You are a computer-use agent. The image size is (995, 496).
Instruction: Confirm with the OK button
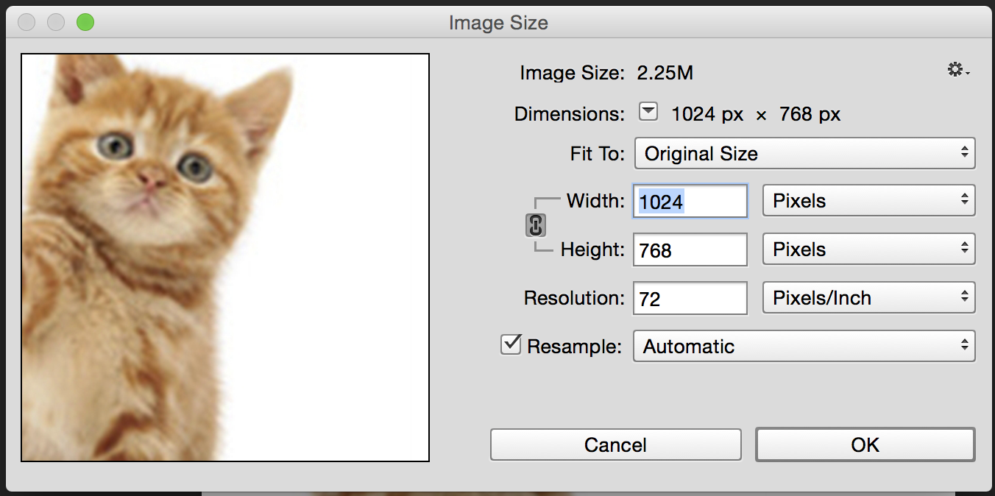click(865, 444)
